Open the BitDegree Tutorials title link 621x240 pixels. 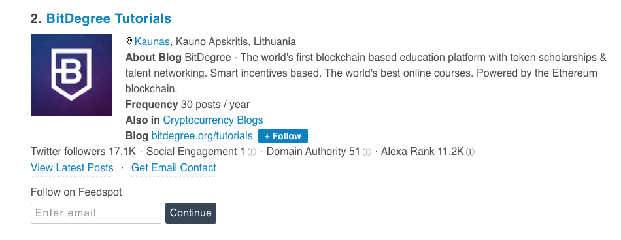109,18
